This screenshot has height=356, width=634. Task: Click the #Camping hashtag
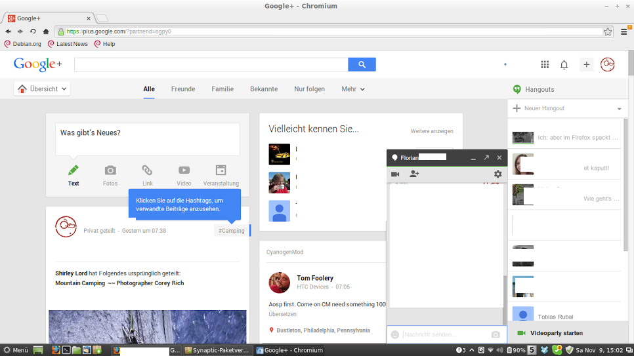231,231
